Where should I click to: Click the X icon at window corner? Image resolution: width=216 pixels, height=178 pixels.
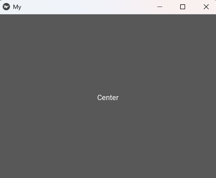(206, 7)
